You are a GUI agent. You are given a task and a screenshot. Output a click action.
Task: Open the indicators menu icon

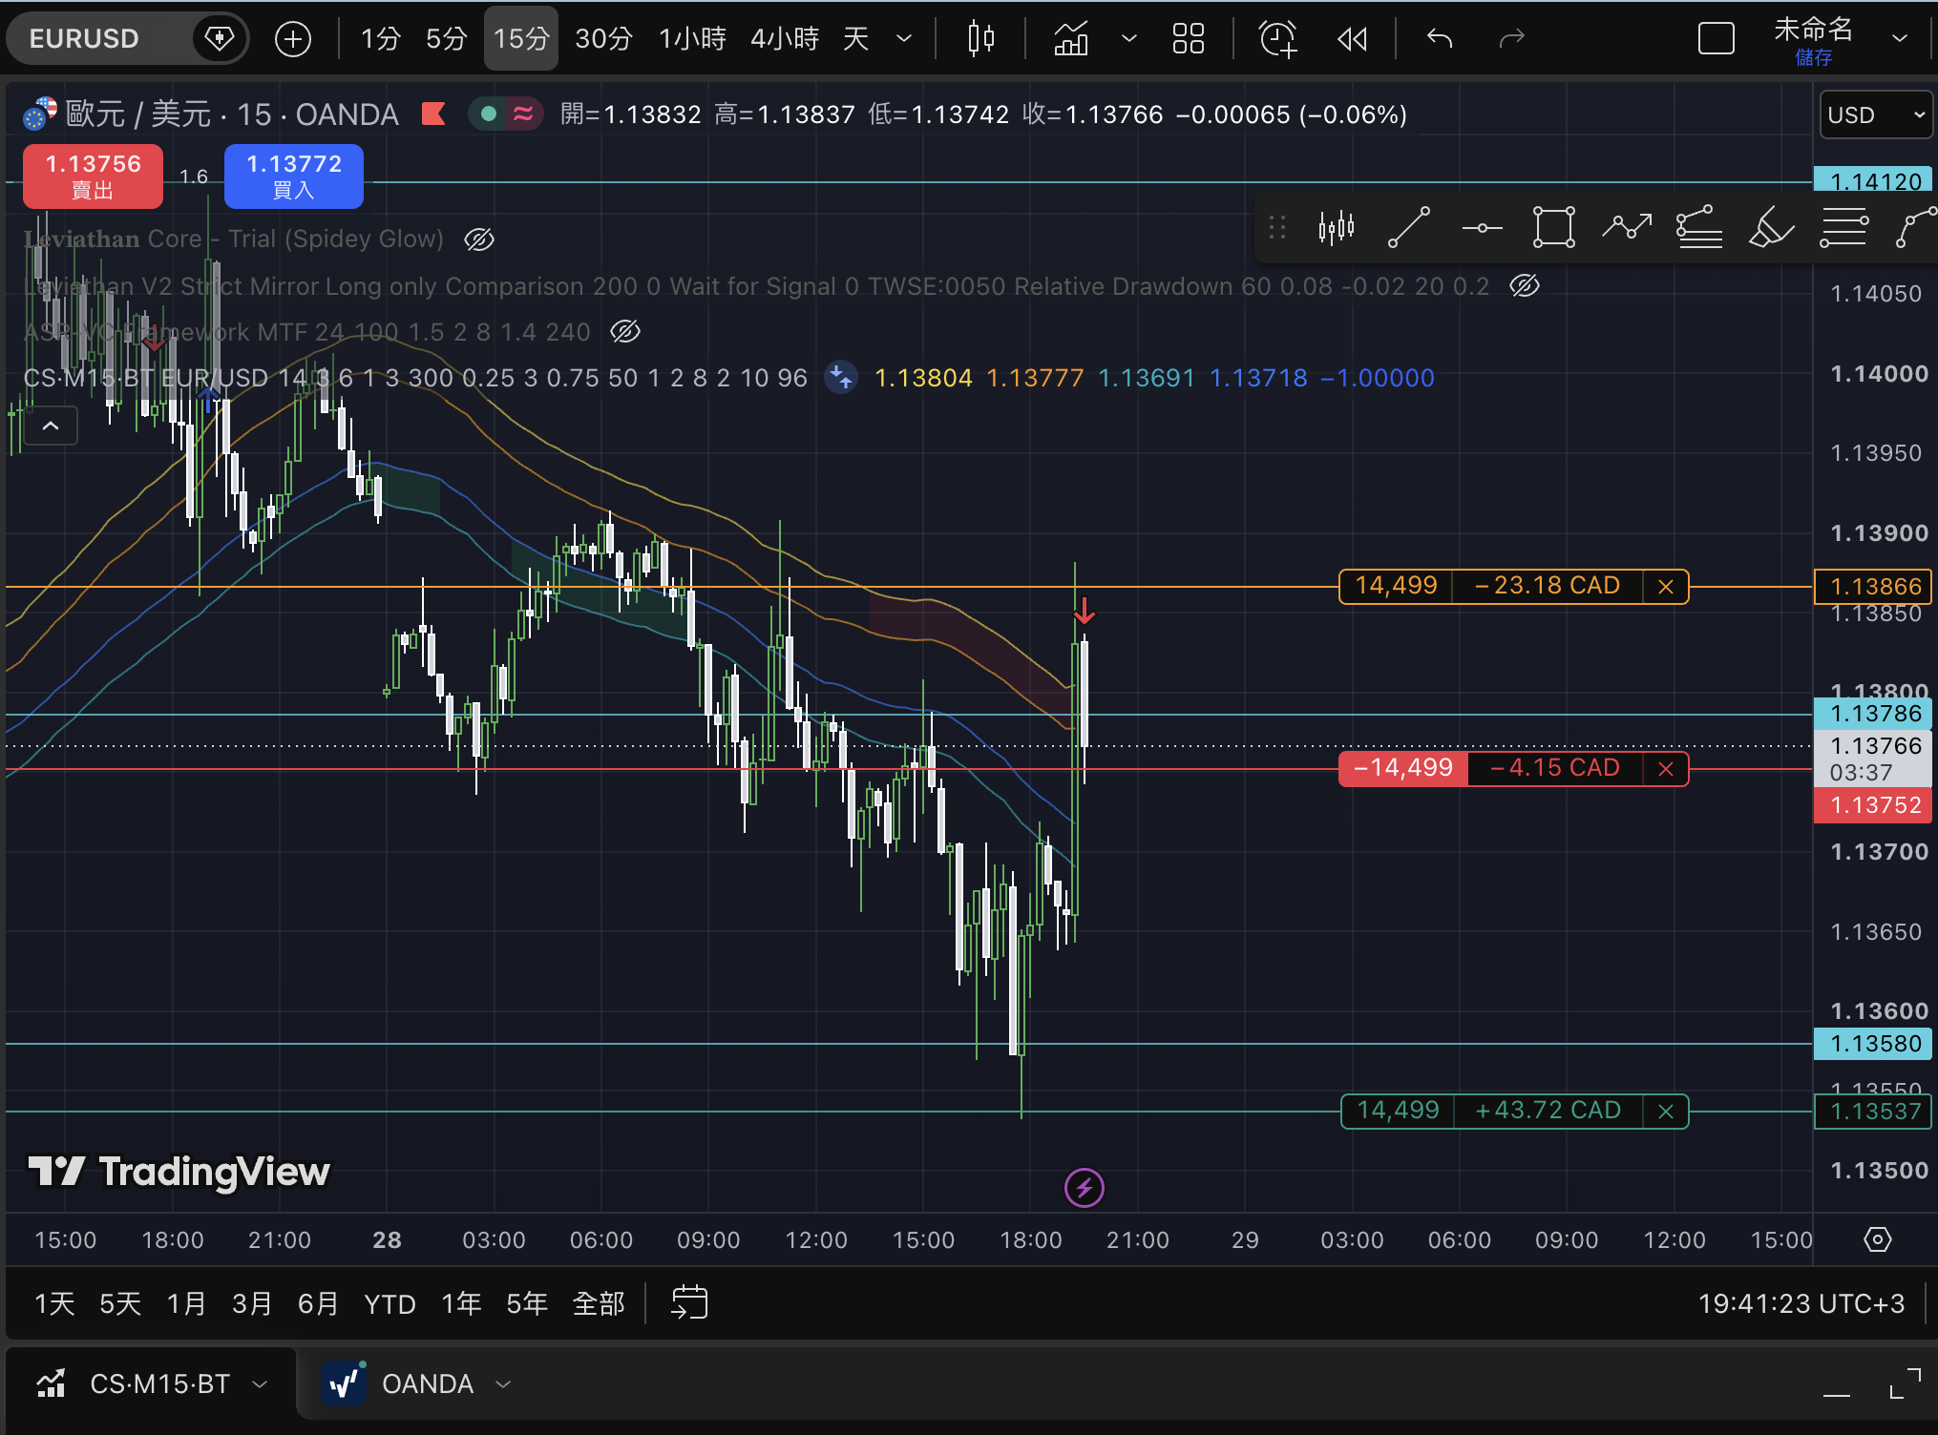[1071, 39]
